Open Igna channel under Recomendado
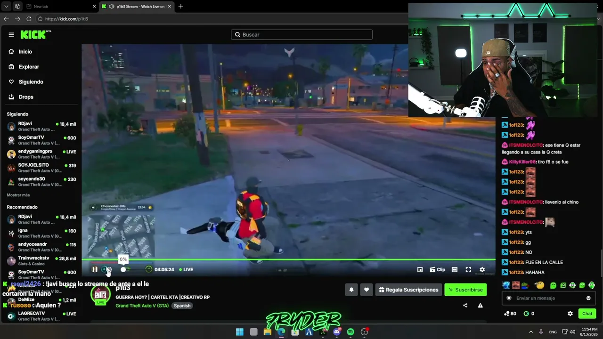603x339 pixels. [x=41, y=233]
